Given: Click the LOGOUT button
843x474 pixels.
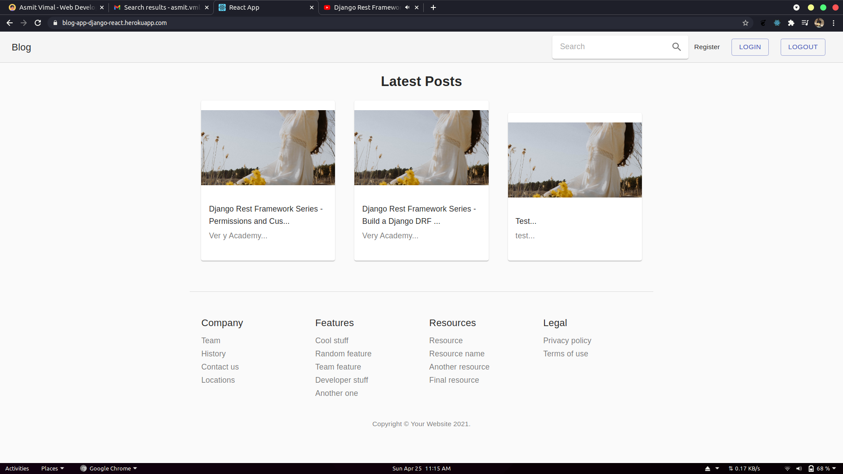Looking at the screenshot, I should coord(803,47).
